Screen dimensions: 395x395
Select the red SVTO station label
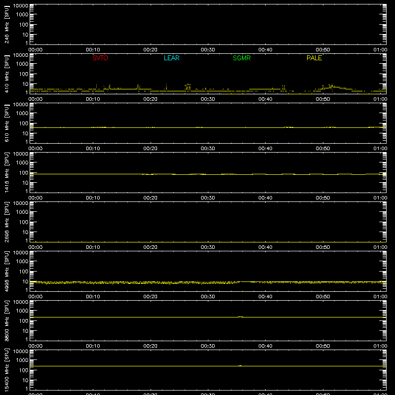pyautogui.click(x=100, y=58)
